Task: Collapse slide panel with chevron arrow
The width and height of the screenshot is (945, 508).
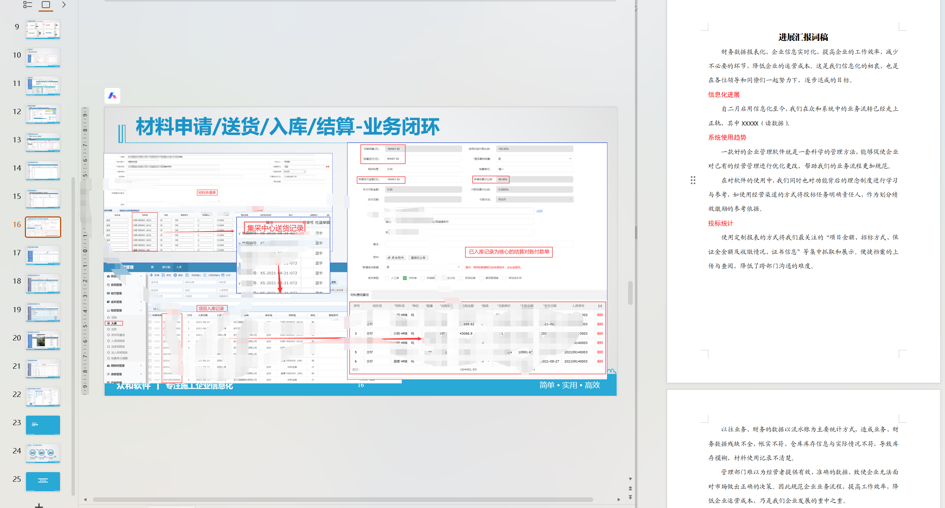Action: tap(64, 5)
